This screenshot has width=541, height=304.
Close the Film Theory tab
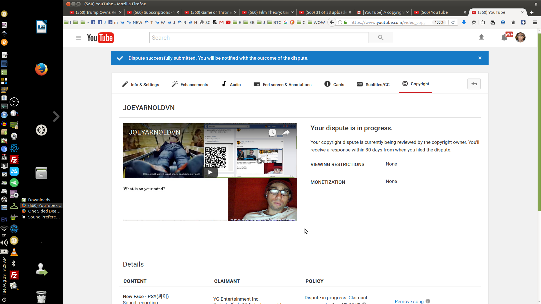(x=292, y=12)
